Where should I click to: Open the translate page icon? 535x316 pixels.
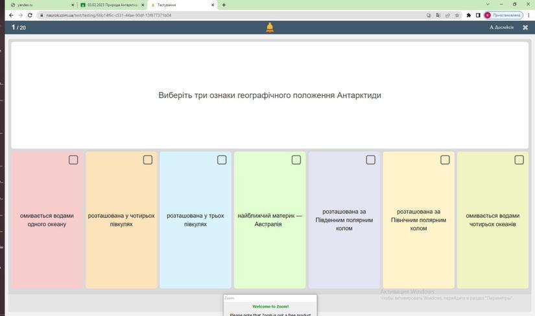coord(438,16)
